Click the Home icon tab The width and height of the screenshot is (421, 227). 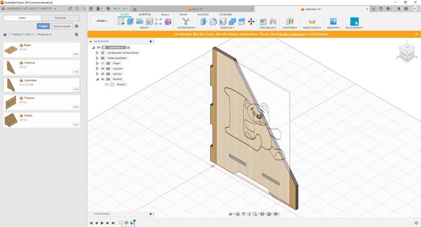(135, 9)
